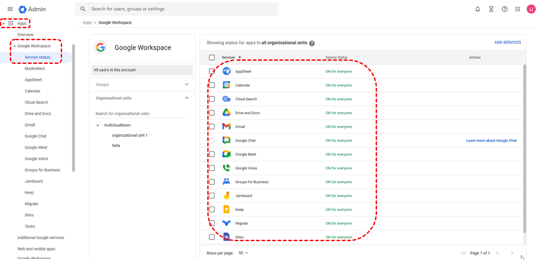This screenshot has width=536, height=259.
Task: Click the Google Meet service icon
Action: [226, 155]
